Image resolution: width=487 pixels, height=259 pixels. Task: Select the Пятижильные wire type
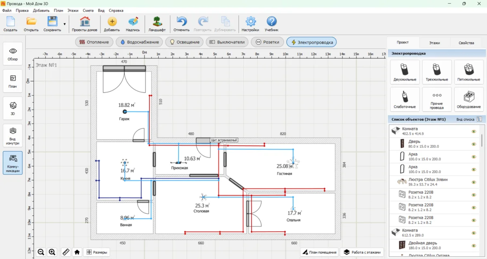point(469,72)
